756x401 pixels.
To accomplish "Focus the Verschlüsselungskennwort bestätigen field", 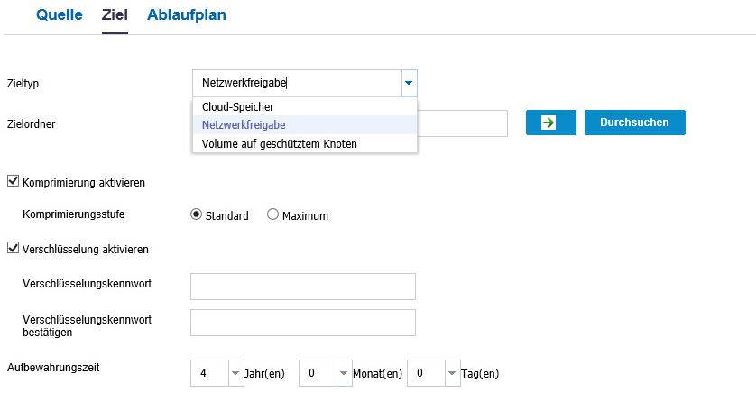I will (303, 323).
